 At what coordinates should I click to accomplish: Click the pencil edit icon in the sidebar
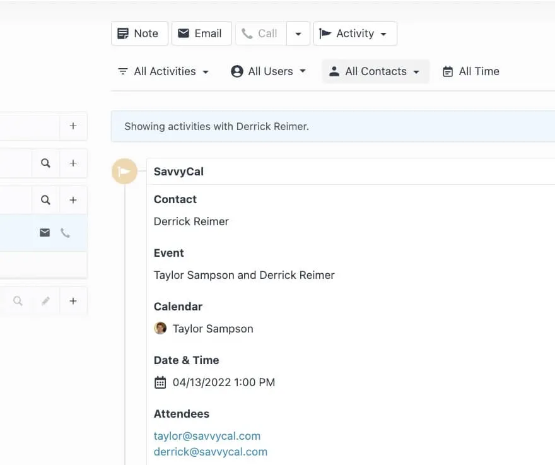[45, 301]
